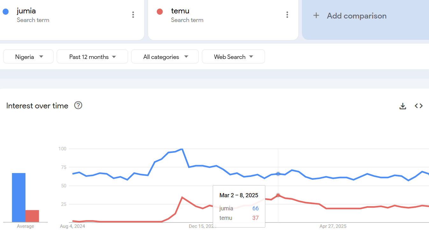Click the jumia value 66 in tooltip
The image size is (429, 232).
[x=255, y=208]
